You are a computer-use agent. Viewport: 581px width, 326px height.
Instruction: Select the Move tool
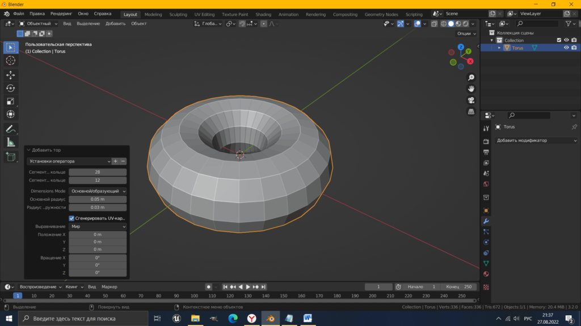click(11, 75)
